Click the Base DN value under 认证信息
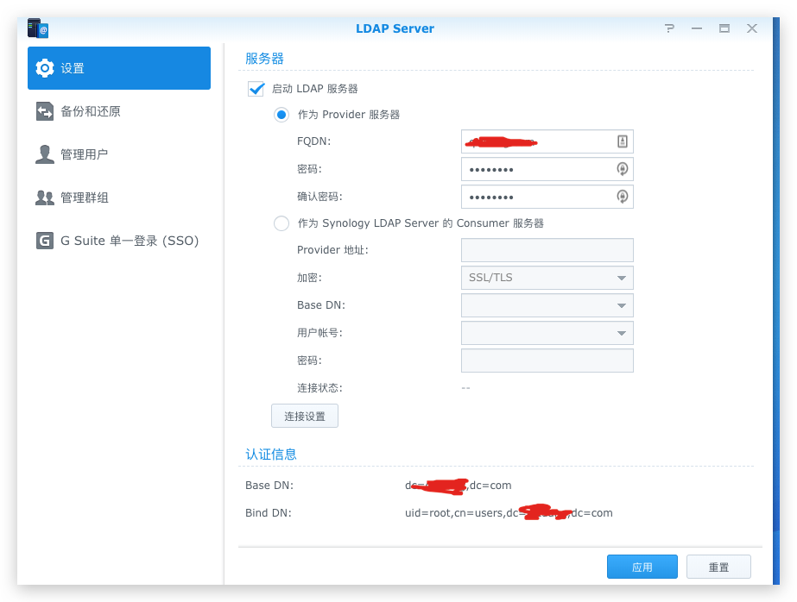 (x=458, y=486)
